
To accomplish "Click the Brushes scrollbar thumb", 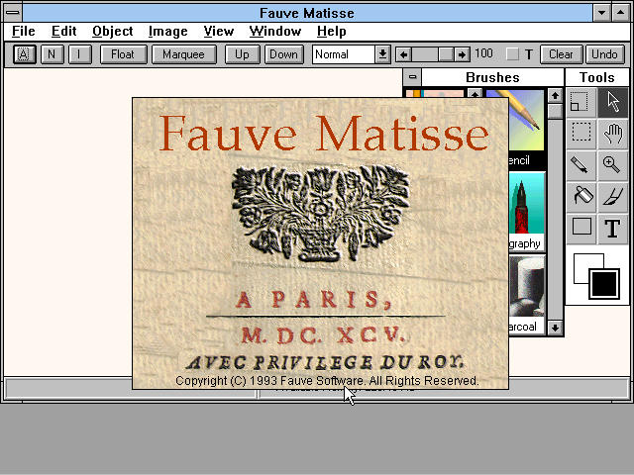I will click(555, 111).
